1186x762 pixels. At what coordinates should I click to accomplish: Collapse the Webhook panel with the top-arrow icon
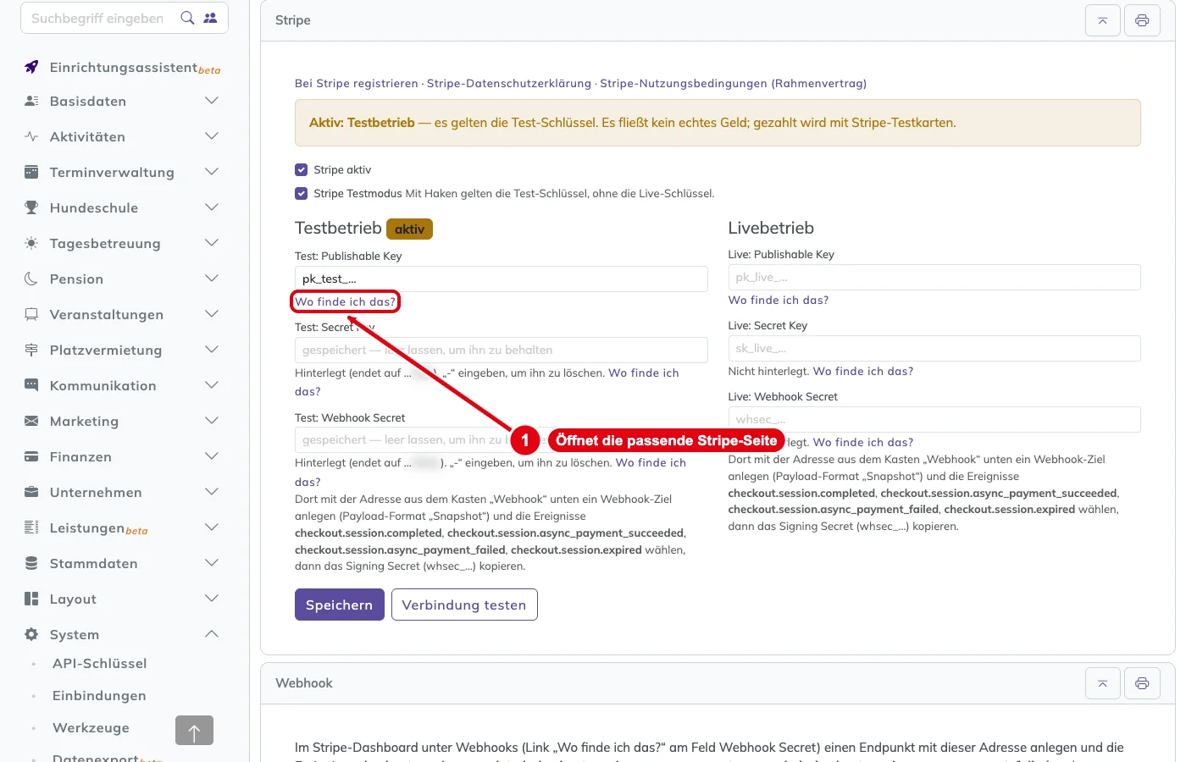tap(1103, 683)
